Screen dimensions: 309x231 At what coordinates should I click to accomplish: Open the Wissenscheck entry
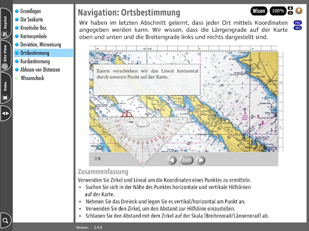(32, 78)
